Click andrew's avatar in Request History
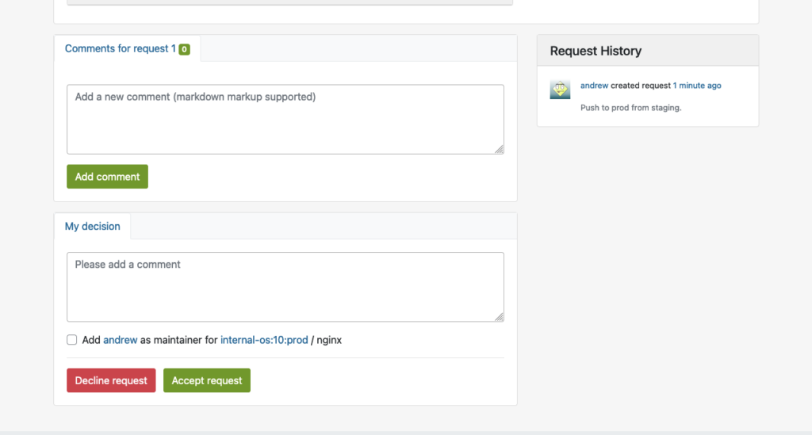This screenshot has width=812, height=435. (560, 90)
